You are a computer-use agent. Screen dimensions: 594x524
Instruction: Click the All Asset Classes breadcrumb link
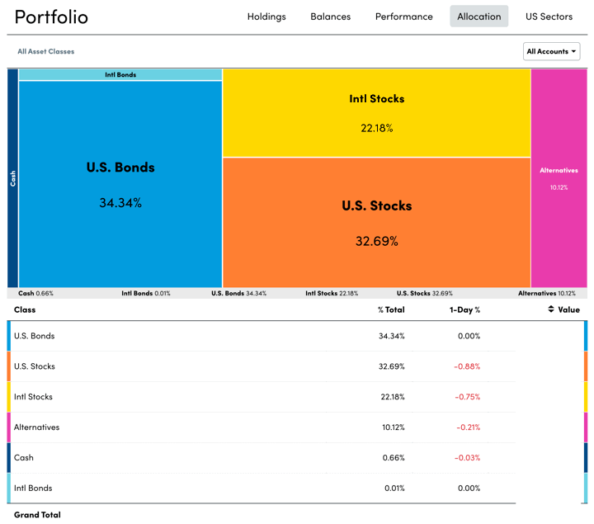(46, 51)
